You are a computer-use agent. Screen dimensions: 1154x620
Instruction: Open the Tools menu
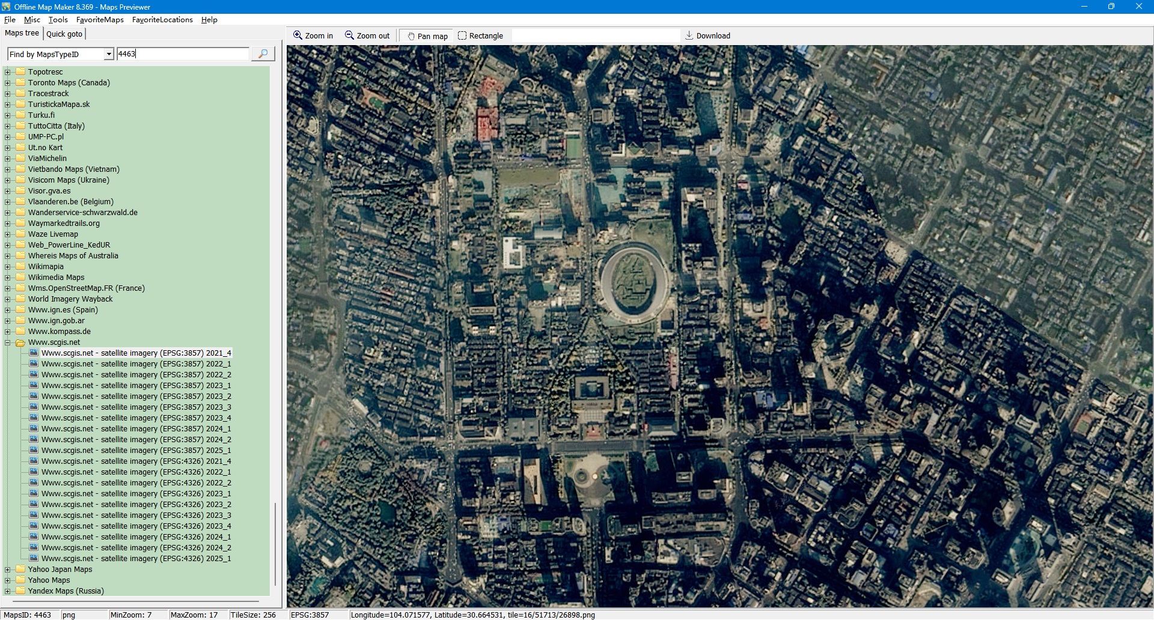click(58, 20)
